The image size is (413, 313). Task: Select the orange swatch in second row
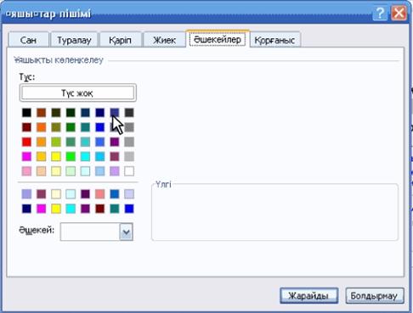point(42,127)
